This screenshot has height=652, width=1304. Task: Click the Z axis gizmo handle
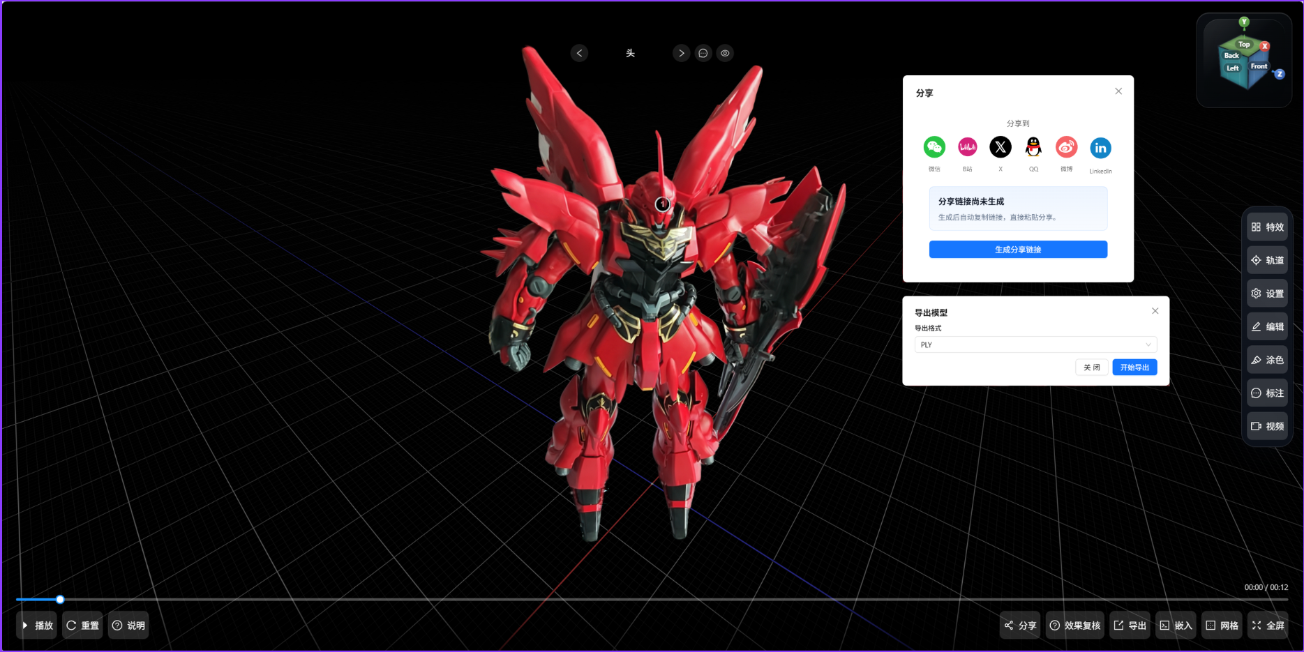[1280, 74]
